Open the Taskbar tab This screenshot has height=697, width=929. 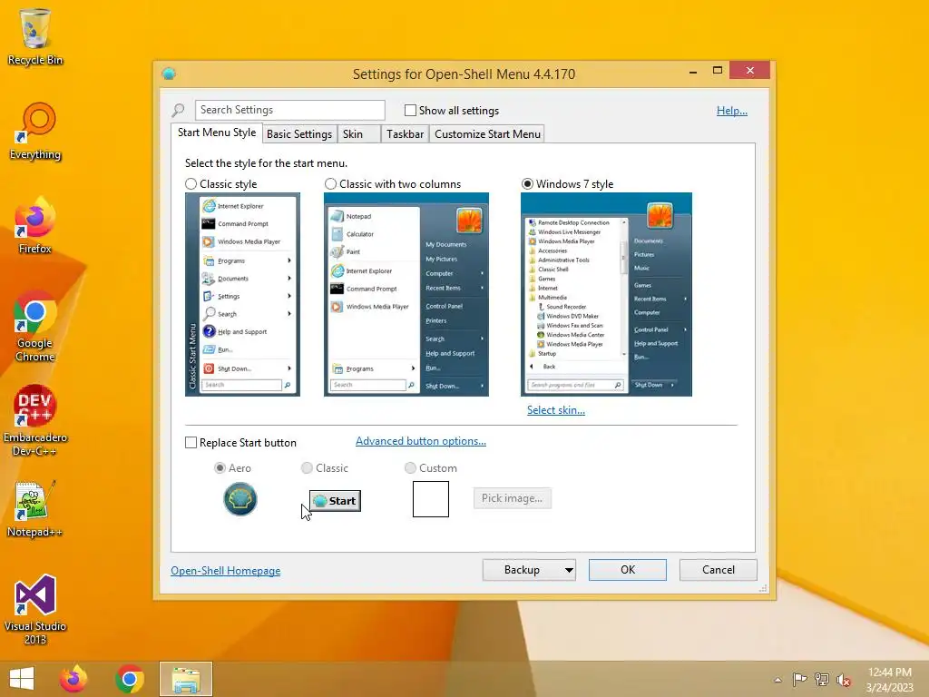click(x=406, y=134)
